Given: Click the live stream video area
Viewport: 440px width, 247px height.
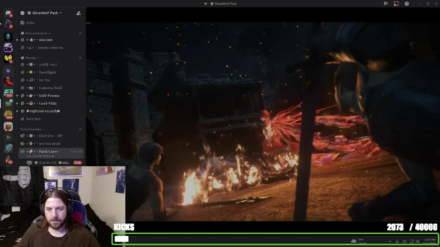Looking at the screenshot, I should tap(263, 122).
